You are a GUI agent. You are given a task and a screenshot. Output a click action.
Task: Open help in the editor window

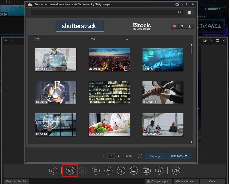coord(211,41)
